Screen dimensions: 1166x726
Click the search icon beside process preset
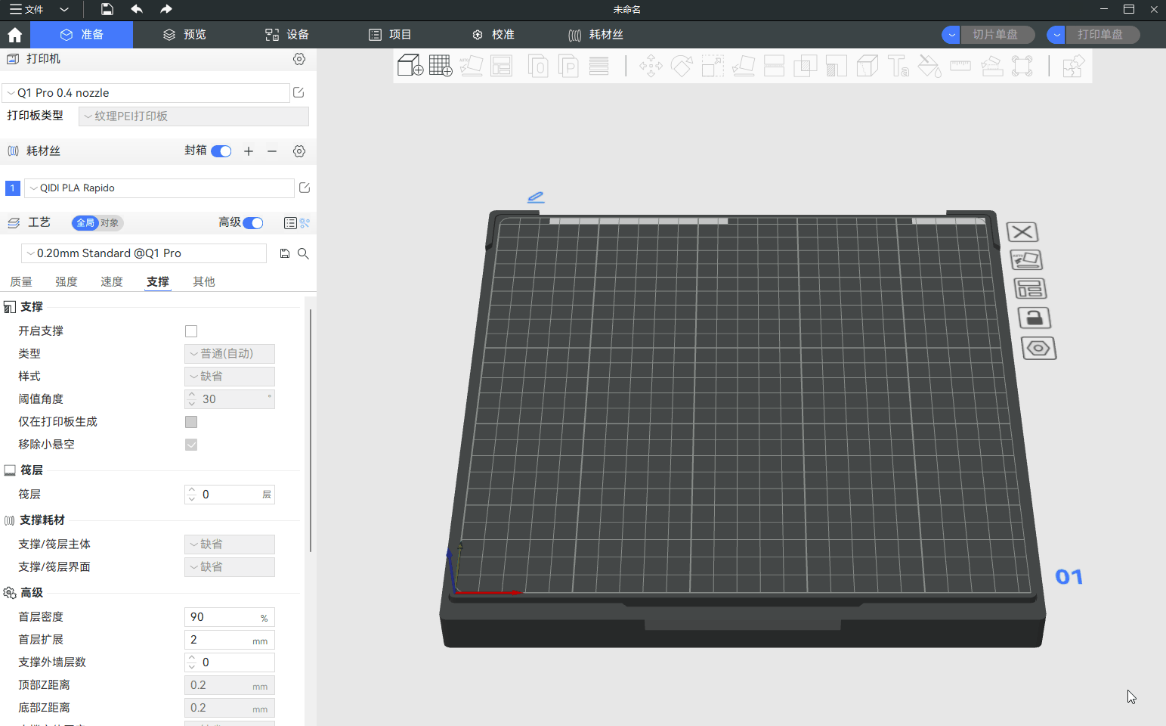coord(303,254)
